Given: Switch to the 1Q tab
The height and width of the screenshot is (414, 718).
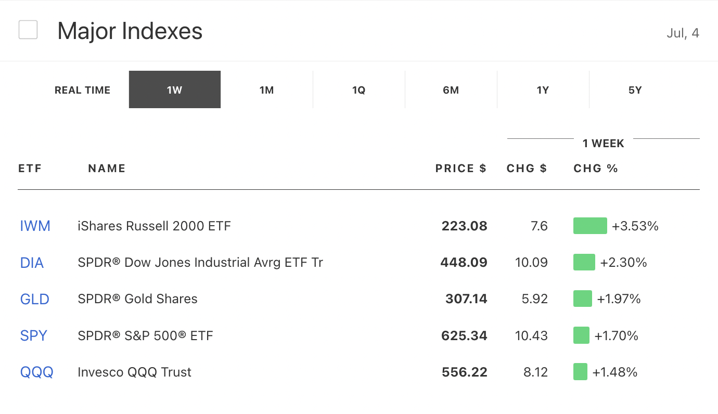Looking at the screenshot, I should point(359,90).
